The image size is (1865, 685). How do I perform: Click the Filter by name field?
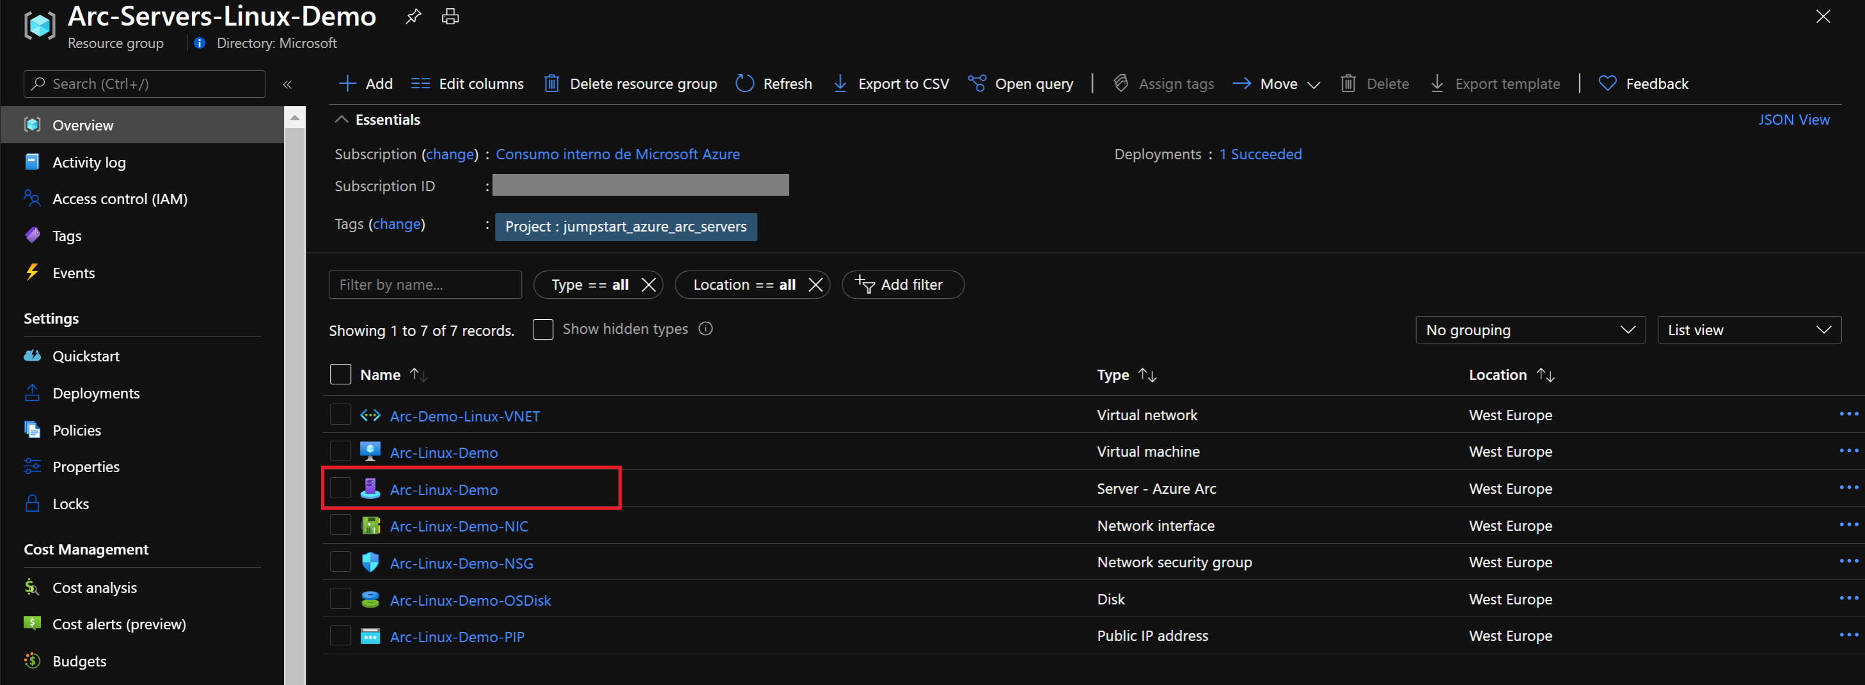(425, 285)
